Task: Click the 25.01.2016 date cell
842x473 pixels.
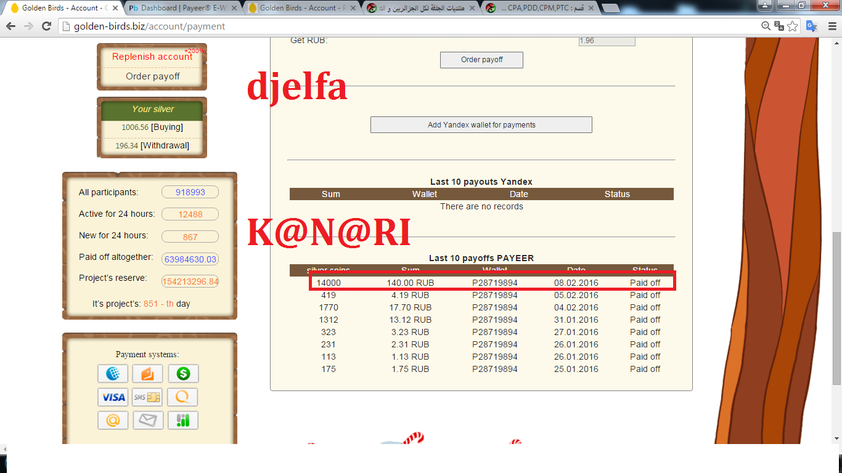Action: pyautogui.click(x=576, y=369)
